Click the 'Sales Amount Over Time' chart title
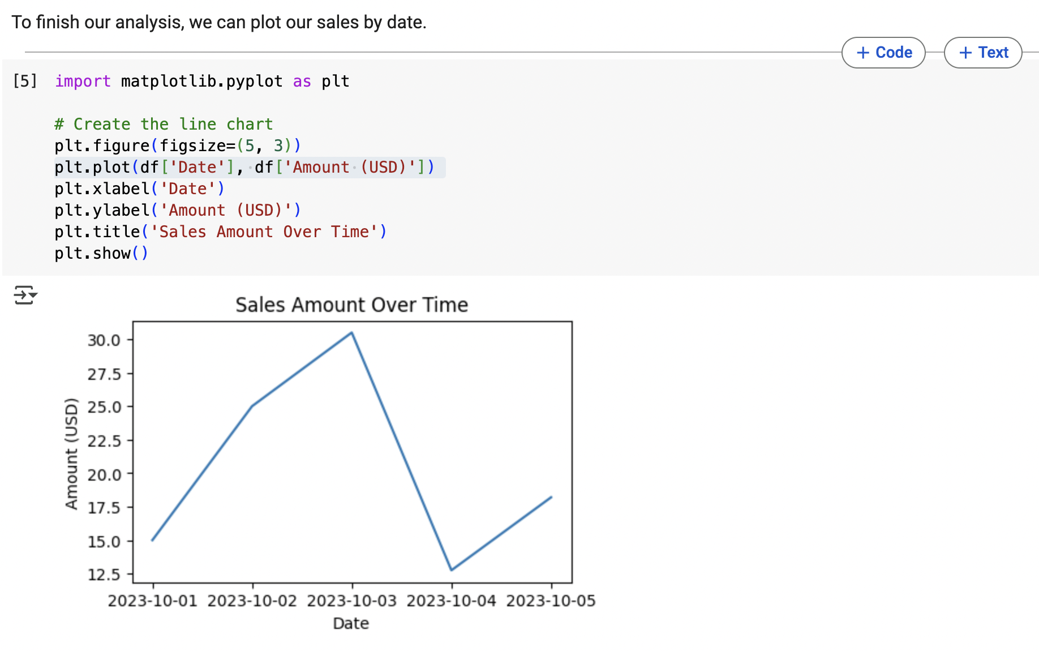The image size is (1039, 651). pyautogui.click(x=352, y=305)
